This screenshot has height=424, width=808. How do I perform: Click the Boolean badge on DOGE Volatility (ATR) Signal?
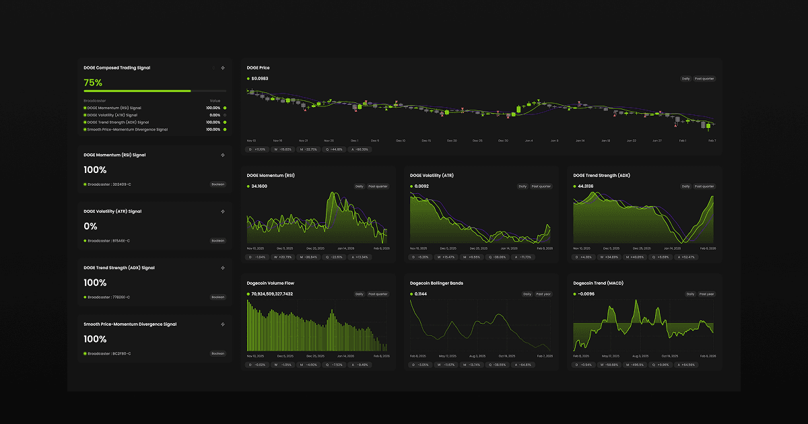point(218,240)
